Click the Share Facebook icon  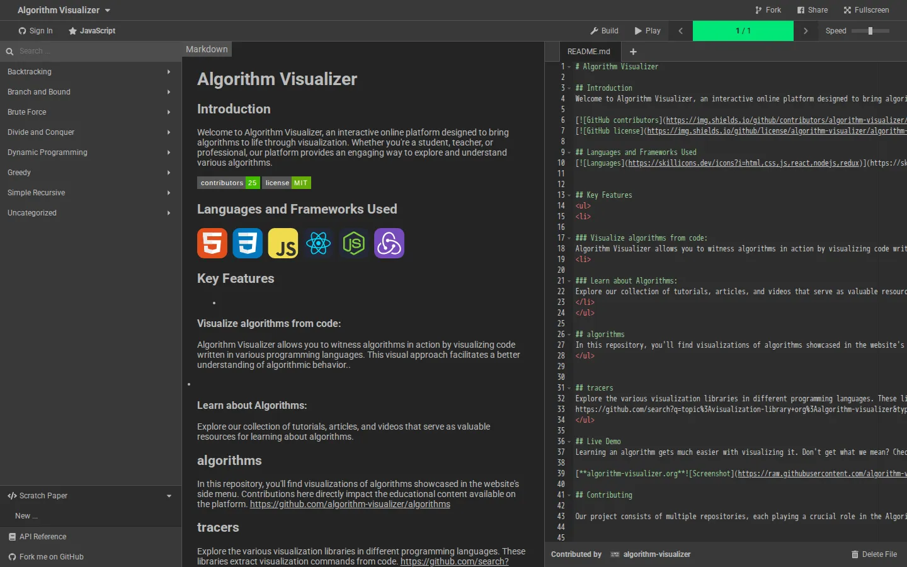801,10
